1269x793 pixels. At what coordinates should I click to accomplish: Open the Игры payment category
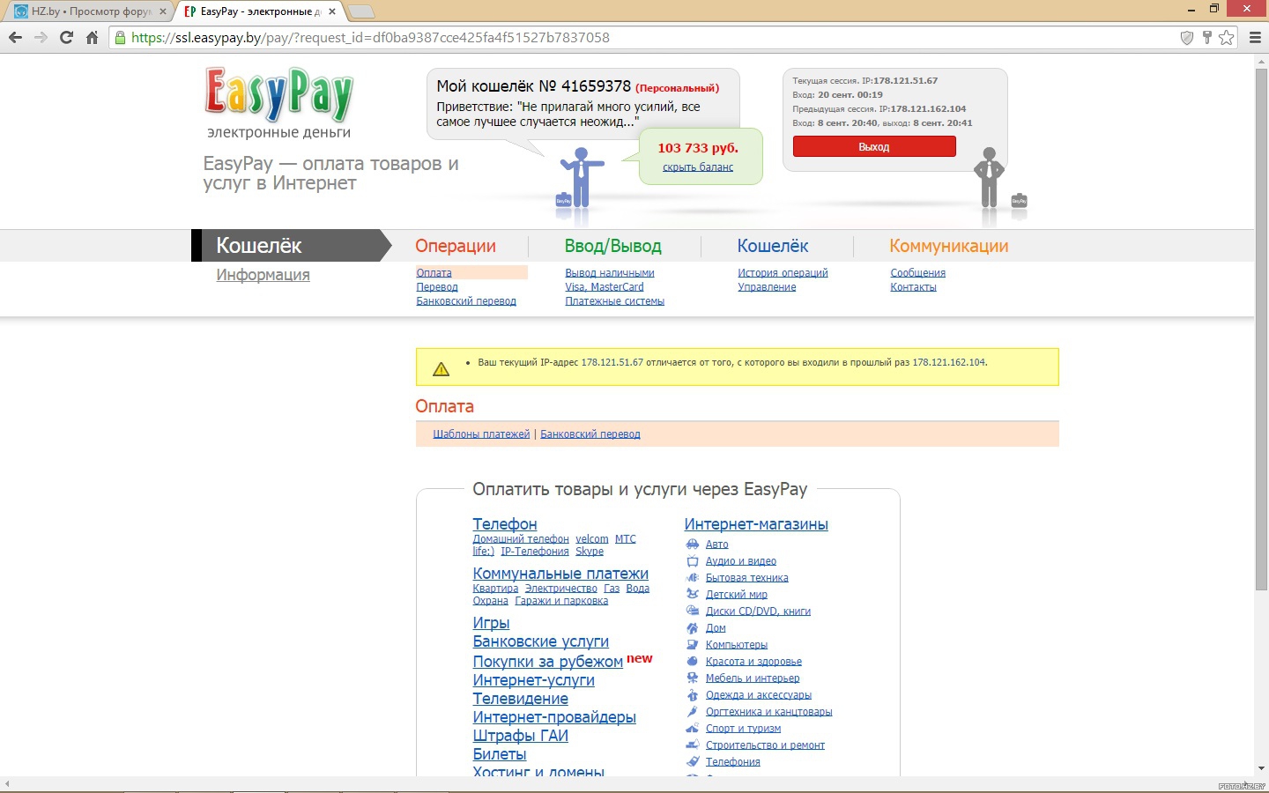tap(491, 623)
